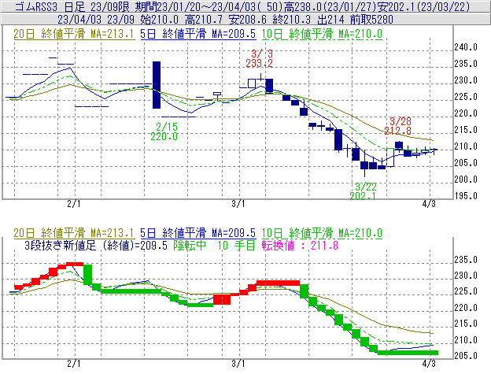Click 4/3 date label under candlestick chart
This screenshot has width=491, height=374.
coord(429,204)
